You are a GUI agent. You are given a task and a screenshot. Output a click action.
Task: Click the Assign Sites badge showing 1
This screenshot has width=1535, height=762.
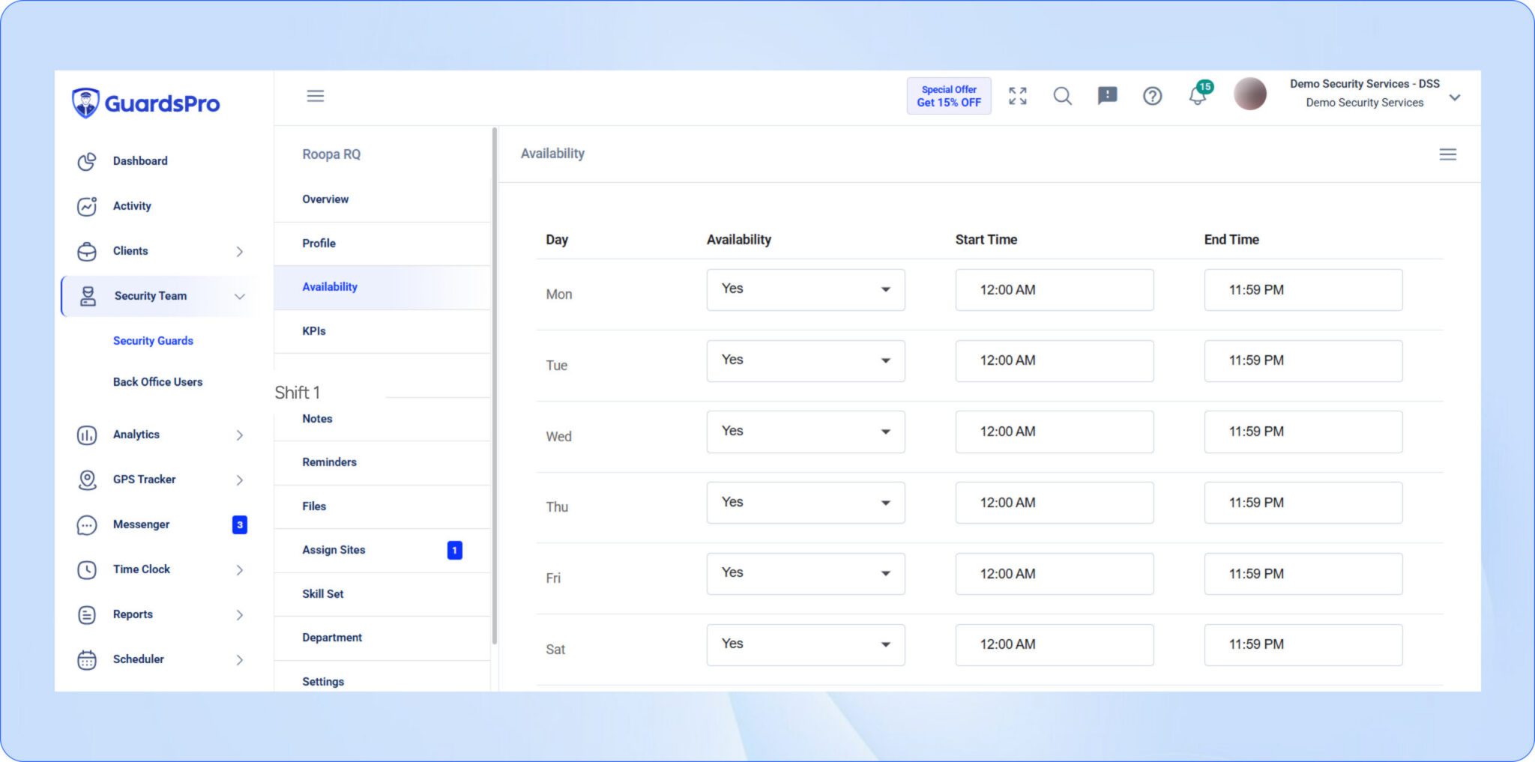click(x=454, y=550)
